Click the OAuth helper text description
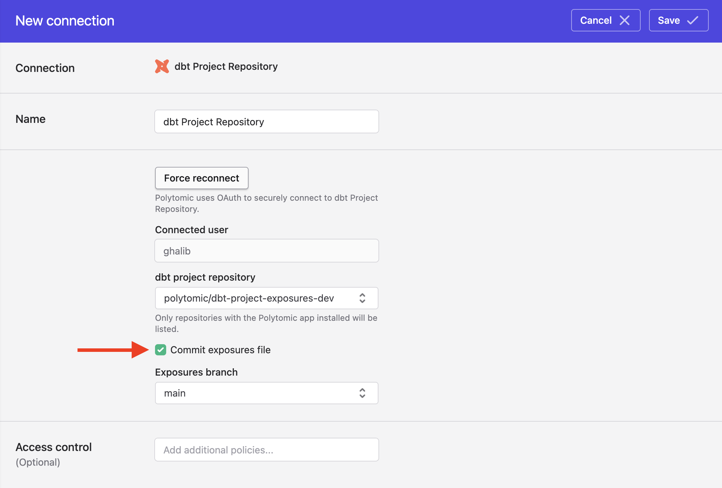 266,203
